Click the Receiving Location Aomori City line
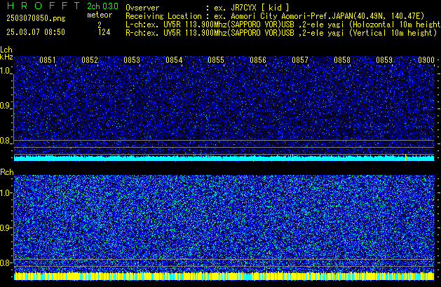 275,16
